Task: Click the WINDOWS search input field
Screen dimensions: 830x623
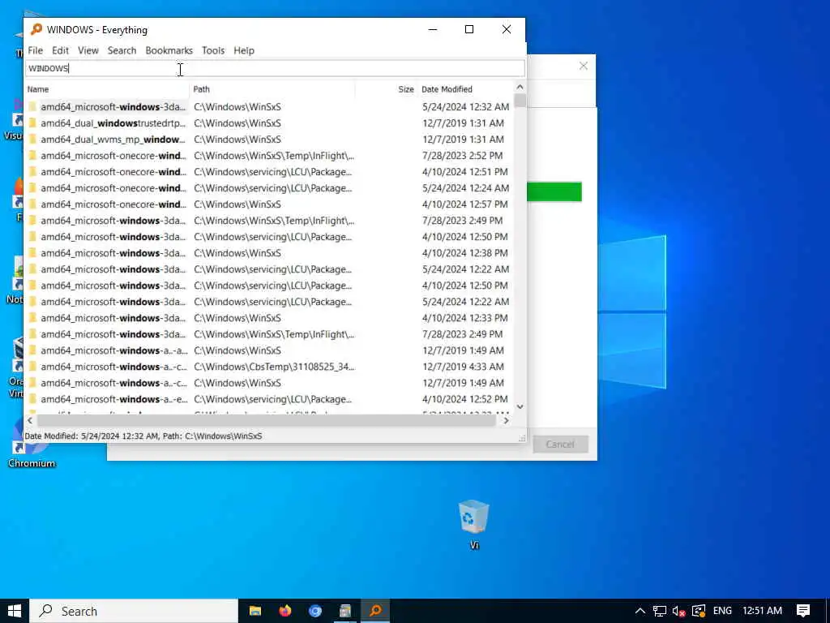Action: (275, 68)
